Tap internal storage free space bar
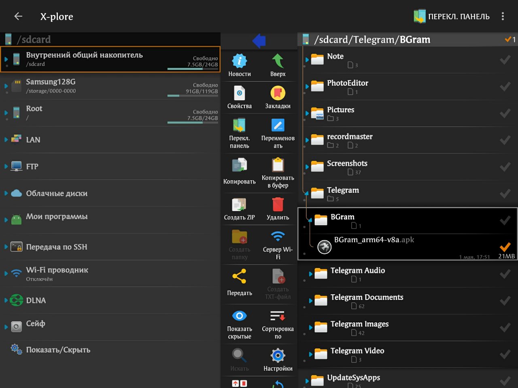Image resolution: width=518 pixels, height=388 pixels. pos(193,69)
